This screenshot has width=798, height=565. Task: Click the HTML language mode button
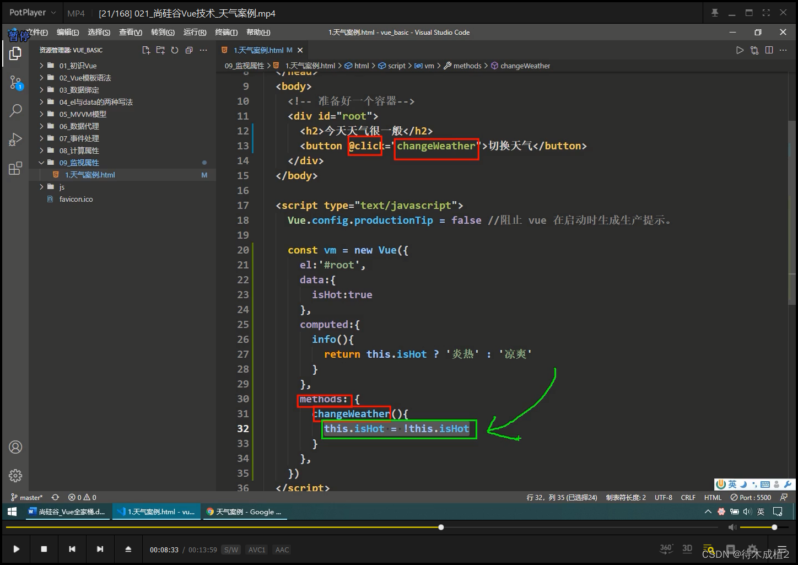coord(713,497)
